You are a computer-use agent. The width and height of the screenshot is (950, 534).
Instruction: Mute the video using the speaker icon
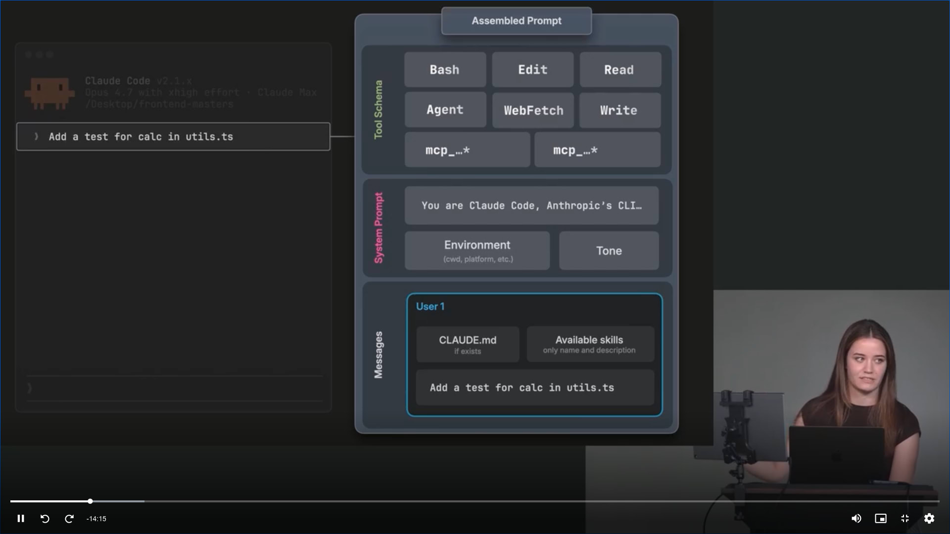856,519
